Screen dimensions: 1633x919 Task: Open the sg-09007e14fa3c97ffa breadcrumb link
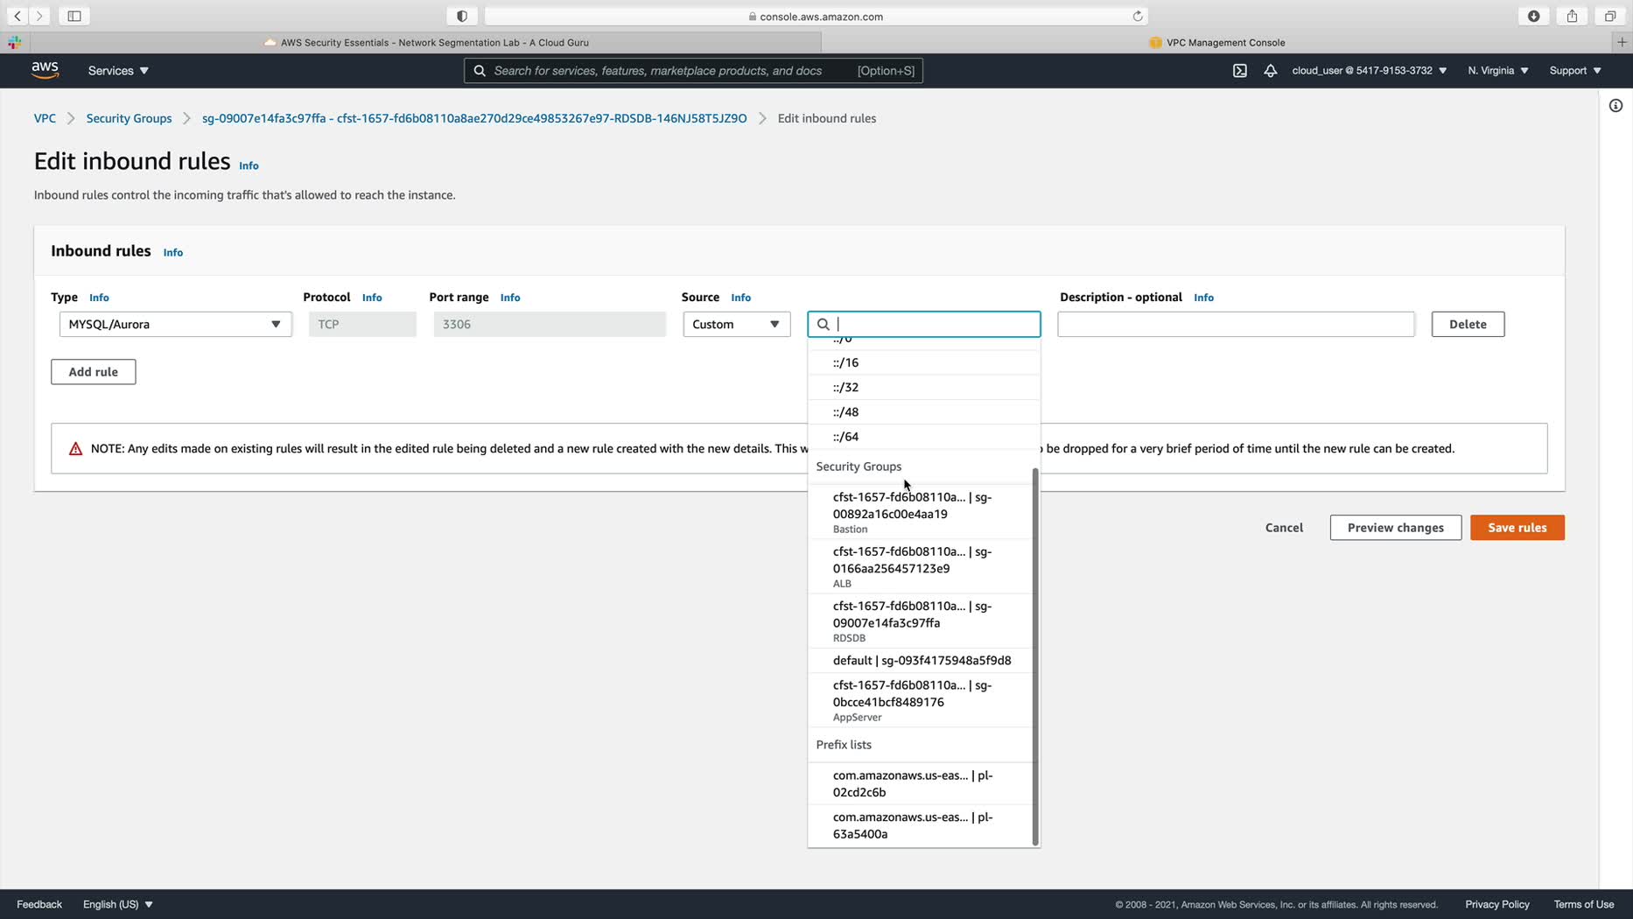(x=474, y=118)
